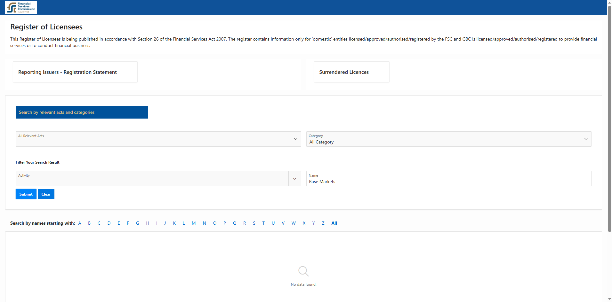Viewport: 612px width, 302px height.
Task: Filter names starting with letter A
Action: (80, 223)
